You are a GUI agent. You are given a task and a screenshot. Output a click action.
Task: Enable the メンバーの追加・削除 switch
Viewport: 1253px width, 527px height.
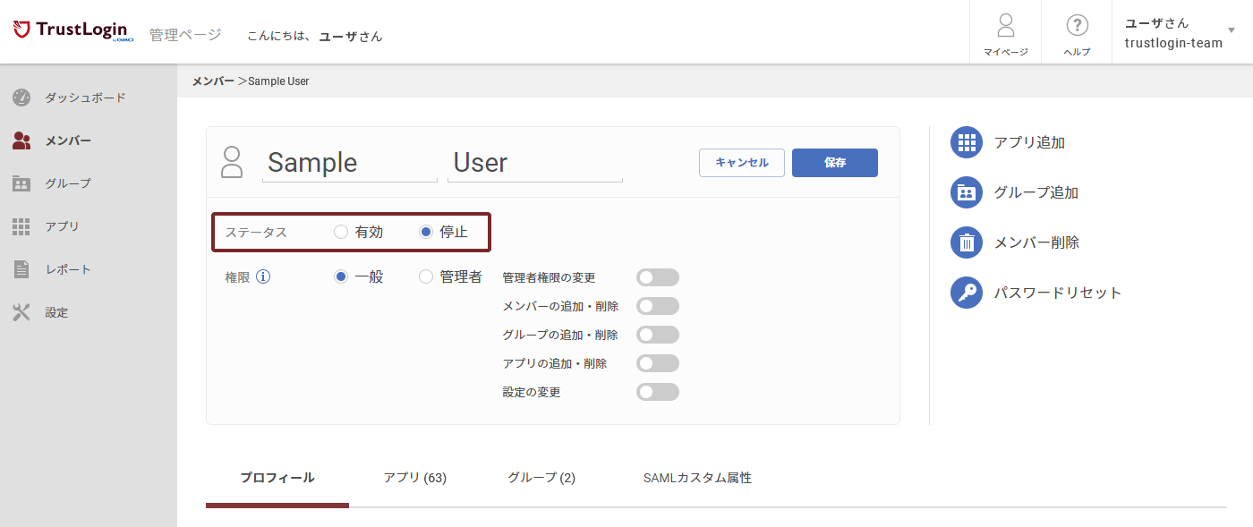click(x=657, y=306)
